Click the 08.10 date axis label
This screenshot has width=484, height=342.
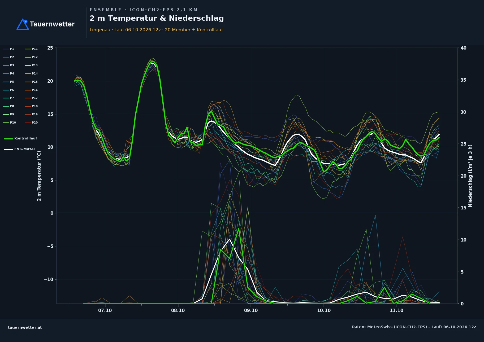(178, 310)
